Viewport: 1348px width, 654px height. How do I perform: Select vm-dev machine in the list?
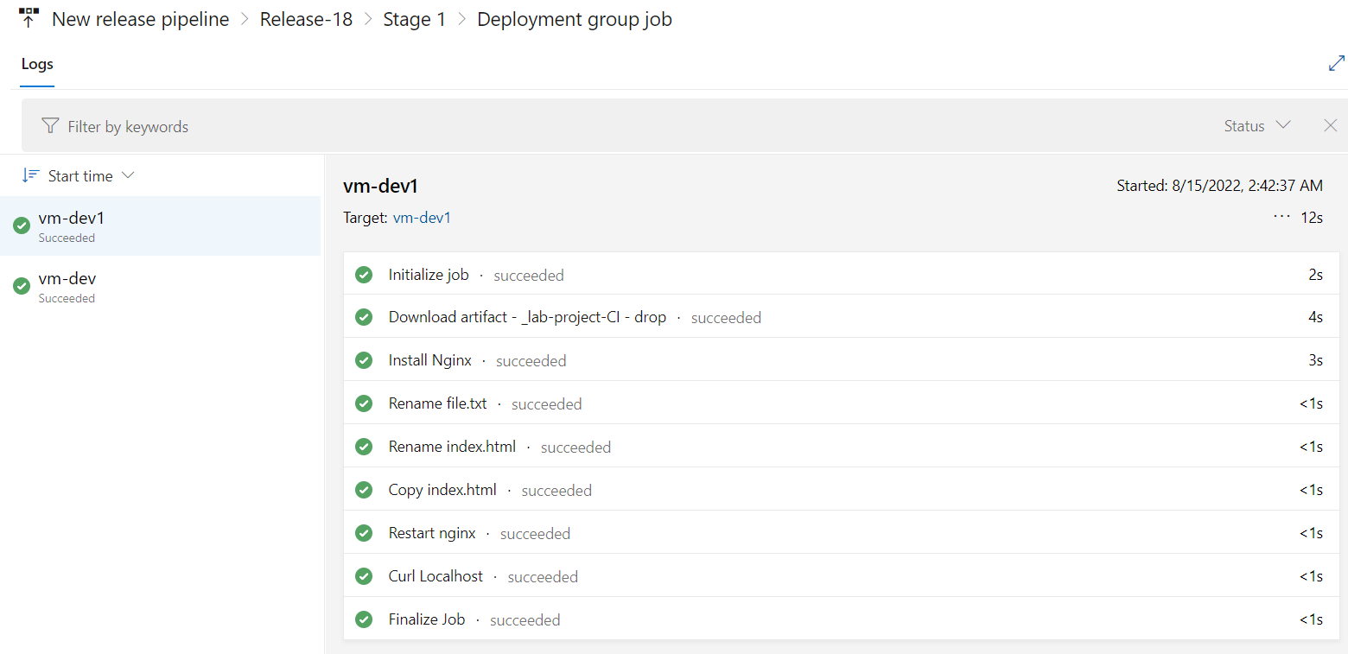point(161,286)
